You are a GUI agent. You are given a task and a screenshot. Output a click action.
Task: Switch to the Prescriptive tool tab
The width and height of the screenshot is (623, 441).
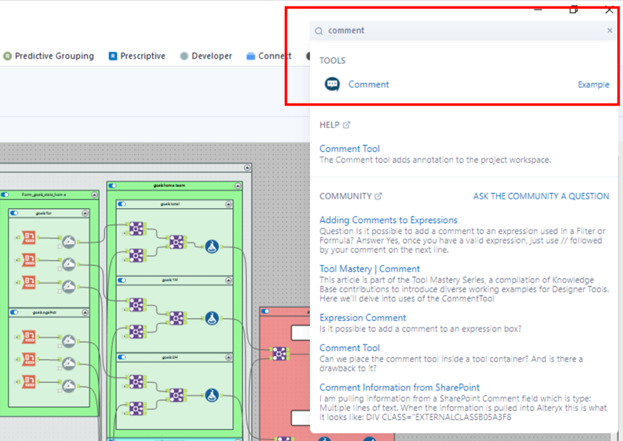[x=137, y=56]
